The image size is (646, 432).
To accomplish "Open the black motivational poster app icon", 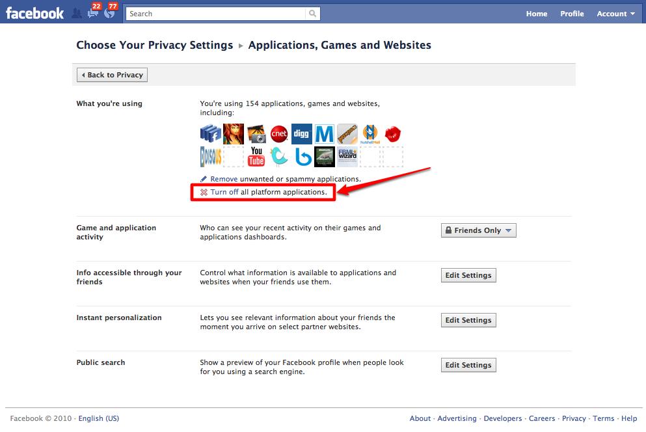I will click(324, 157).
